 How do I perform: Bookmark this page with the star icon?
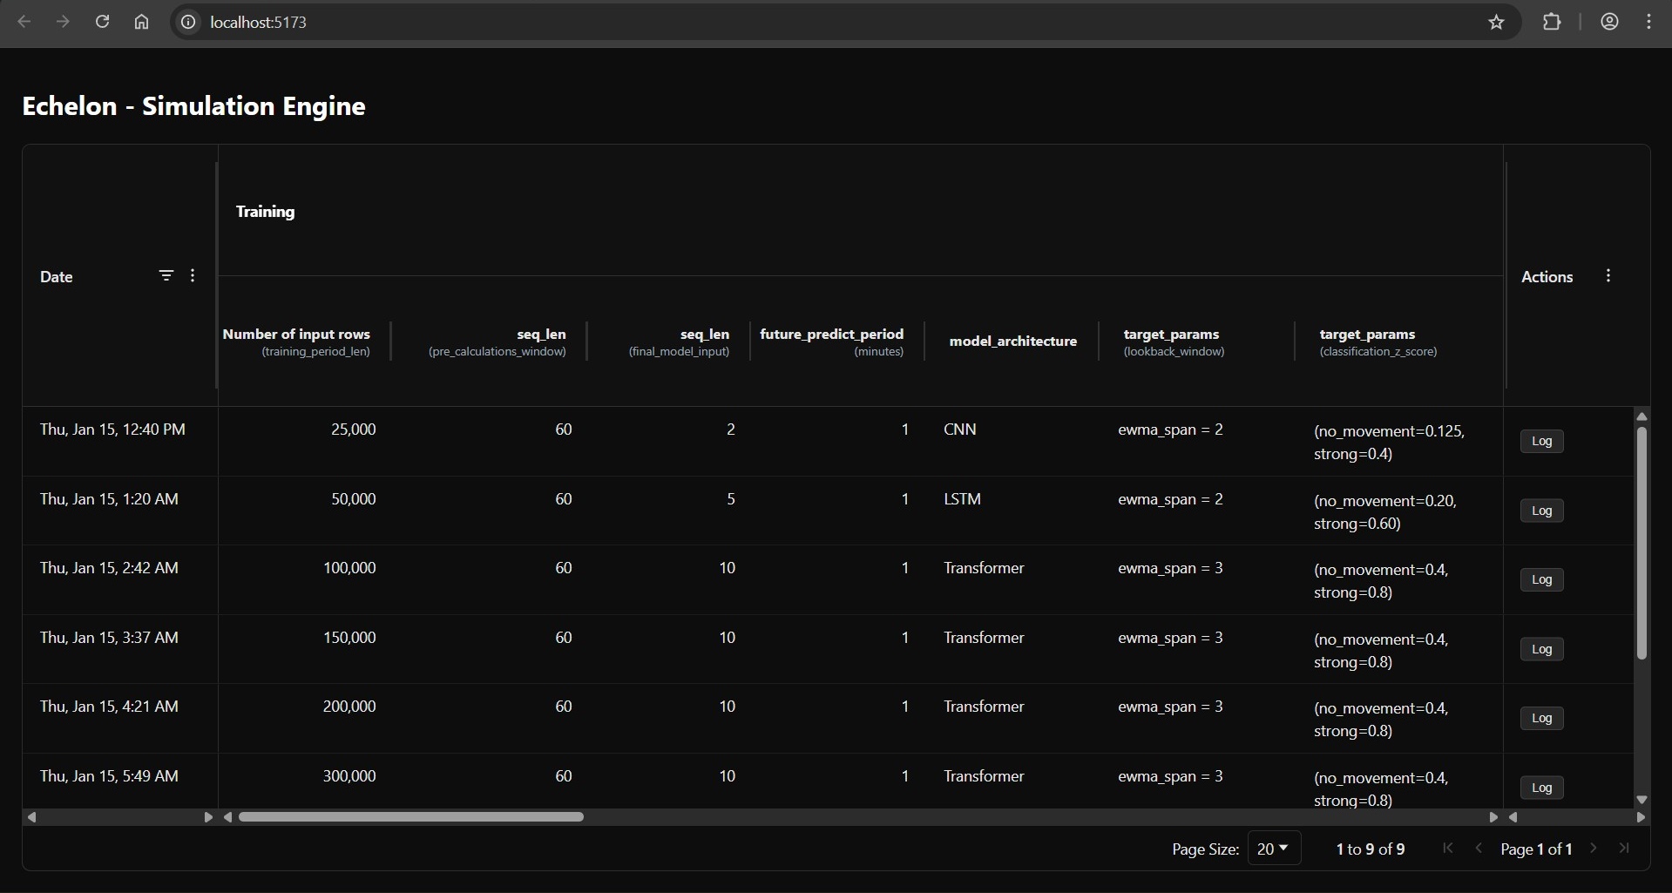click(1496, 22)
